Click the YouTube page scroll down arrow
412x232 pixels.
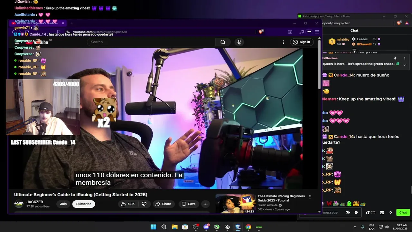319,212
